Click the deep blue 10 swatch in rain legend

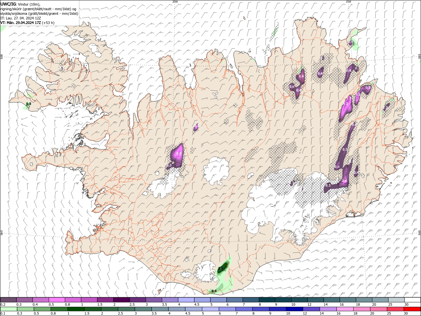click(x=294, y=309)
